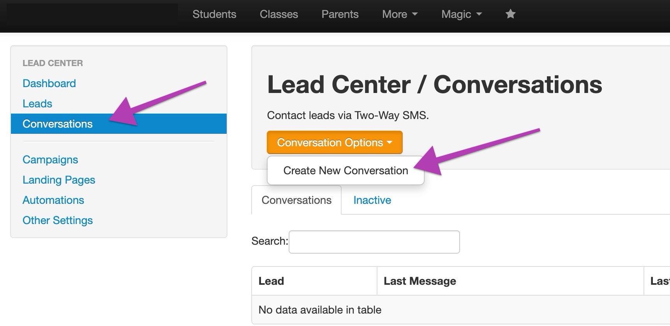
Task: Expand the Magic dropdown menu
Action: (462, 14)
